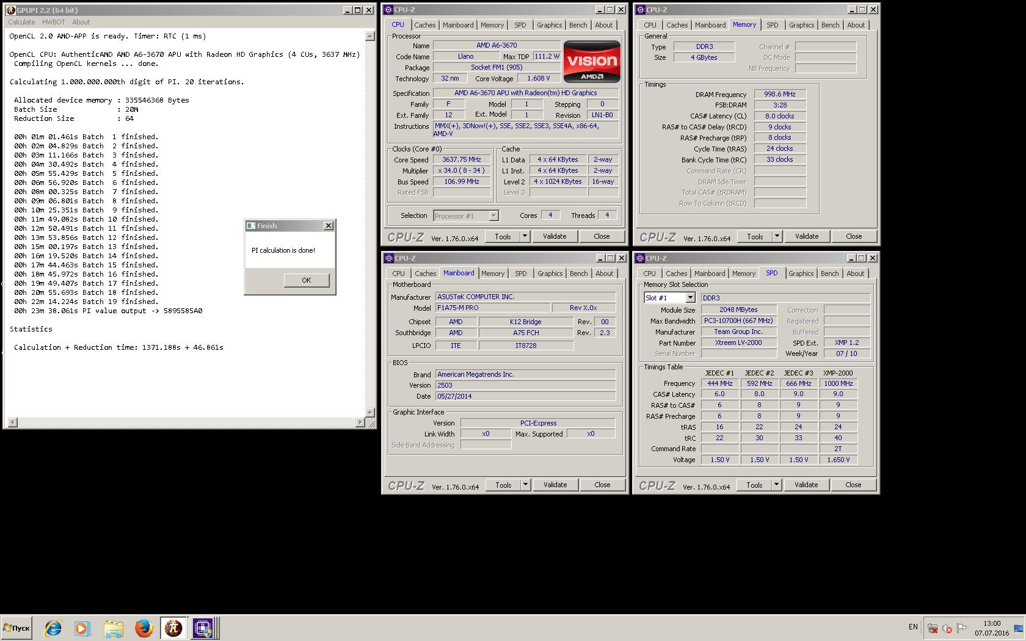Open Tools dropdown arrow in CPU window

525,236
